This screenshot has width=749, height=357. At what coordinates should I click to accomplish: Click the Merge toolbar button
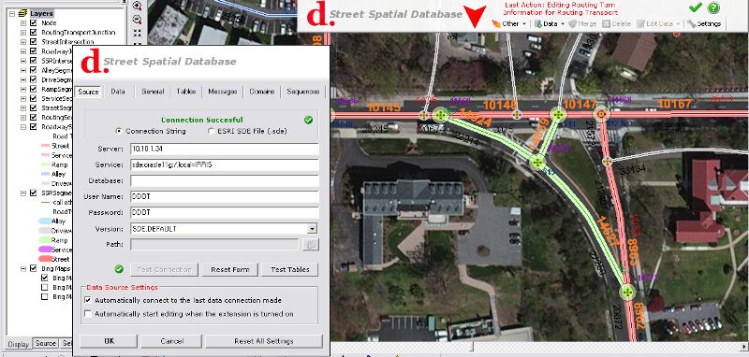coord(582,23)
